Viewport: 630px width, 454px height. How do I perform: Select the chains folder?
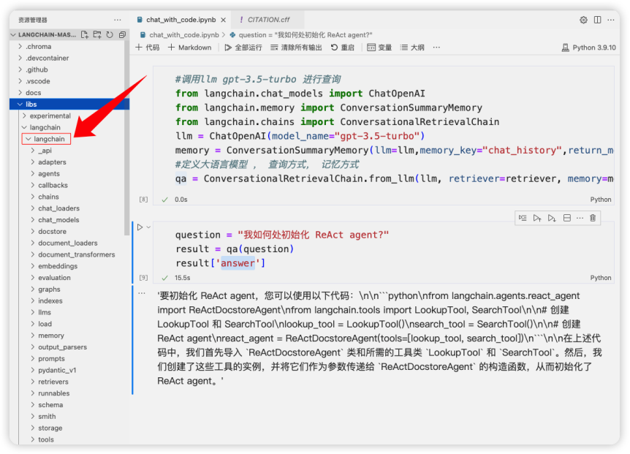coord(69,197)
